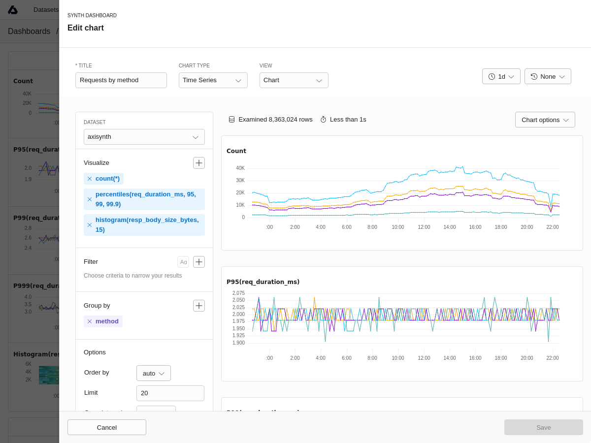Remove the histogram visualization chip
The width and height of the screenshot is (591, 443).
(x=90, y=225)
